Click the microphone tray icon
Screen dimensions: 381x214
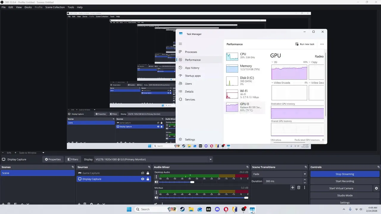(350, 209)
